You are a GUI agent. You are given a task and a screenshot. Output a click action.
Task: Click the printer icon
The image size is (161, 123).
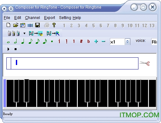(47, 25)
